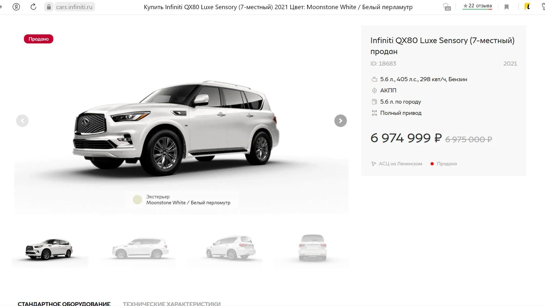This screenshot has width=545, height=306.
Task: Select the rear three-quarter view thumbnail
Action: click(x=231, y=248)
